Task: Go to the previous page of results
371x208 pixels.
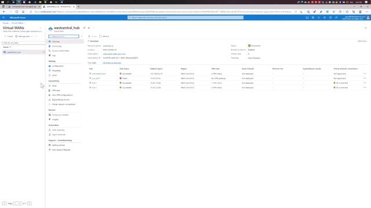Action: (4, 203)
